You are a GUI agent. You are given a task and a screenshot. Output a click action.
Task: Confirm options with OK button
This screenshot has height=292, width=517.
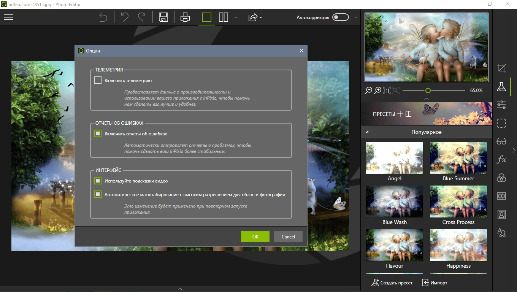[x=255, y=236]
